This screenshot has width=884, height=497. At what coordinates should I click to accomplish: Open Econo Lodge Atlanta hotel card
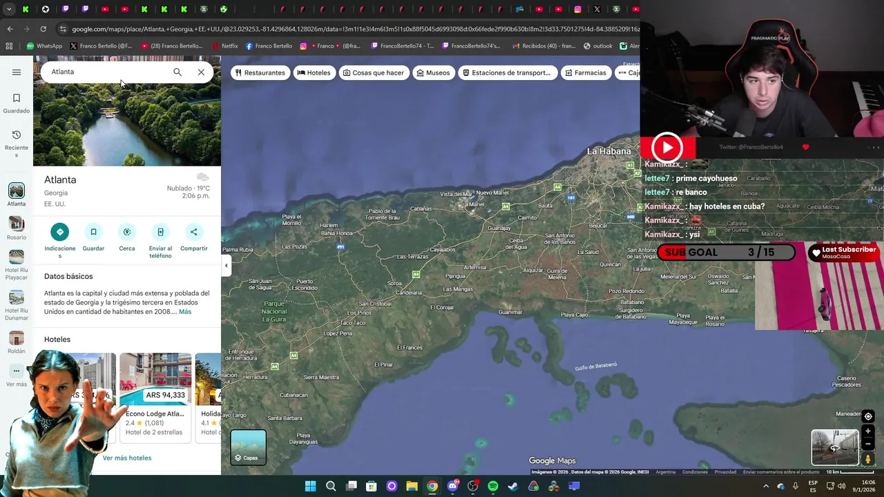155,397
